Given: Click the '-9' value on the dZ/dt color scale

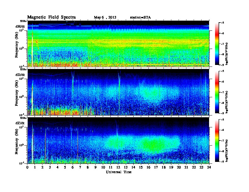Looking at the screenshot, I should pos(223,162).
